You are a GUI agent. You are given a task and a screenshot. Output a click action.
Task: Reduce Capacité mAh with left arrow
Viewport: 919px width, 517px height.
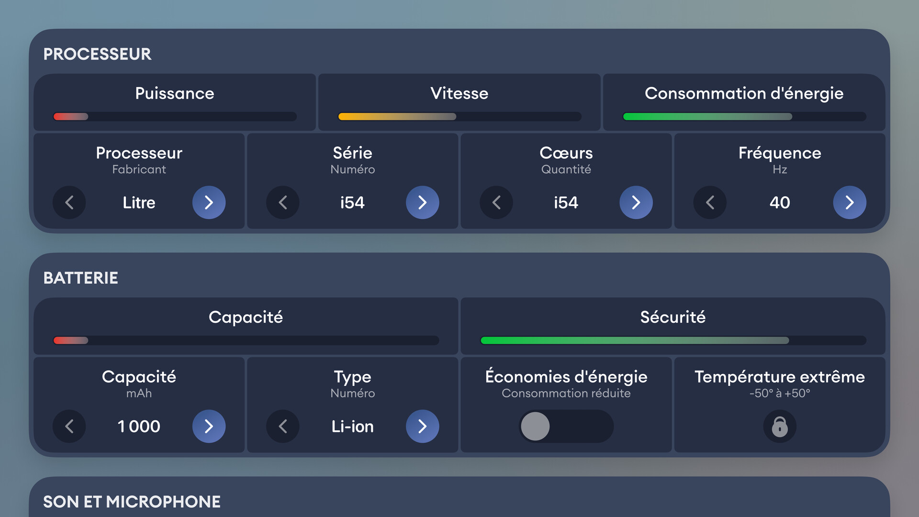pos(69,426)
